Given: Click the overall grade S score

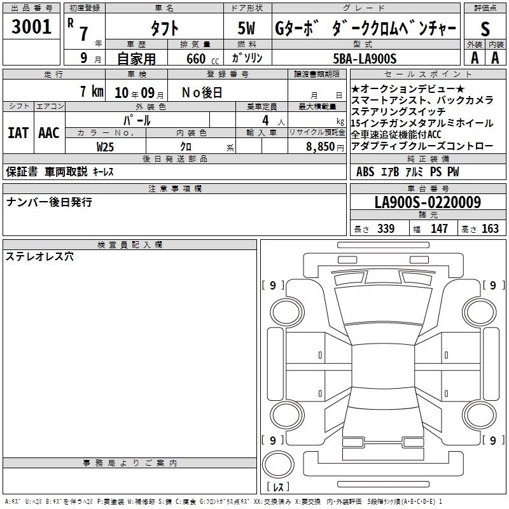Looking at the screenshot, I should coord(485,28).
